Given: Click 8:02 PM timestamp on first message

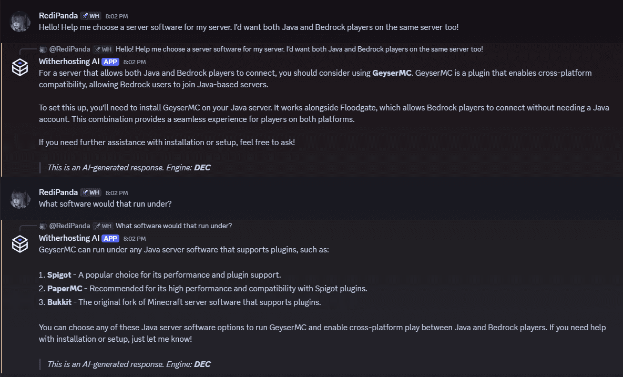Looking at the screenshot, I should [x=117, y=16].
